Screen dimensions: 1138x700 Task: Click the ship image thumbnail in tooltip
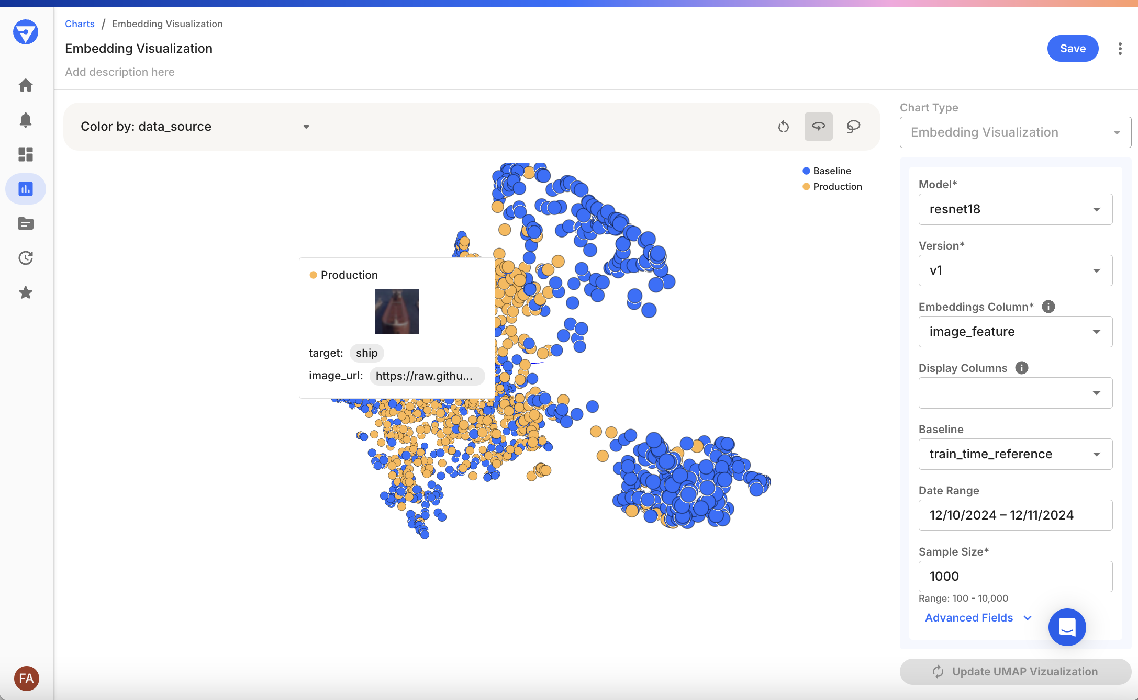pos(396,311)
